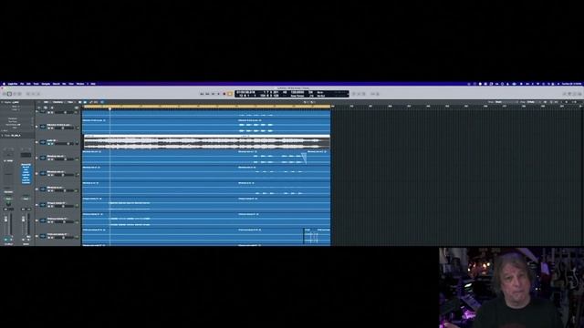Toggle the Library button in control bar

click(5, 94)
